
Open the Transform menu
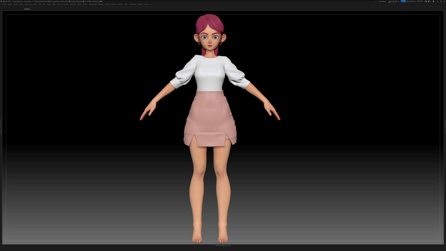tap(132, 4)
